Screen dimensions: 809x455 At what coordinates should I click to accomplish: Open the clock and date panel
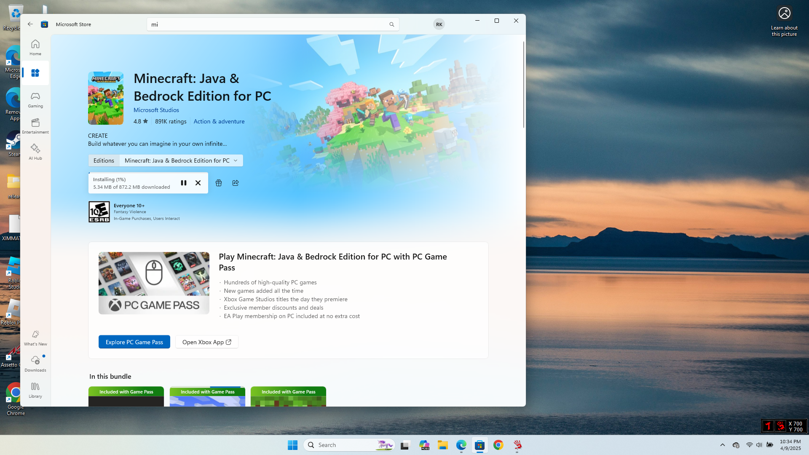click(x=790, y=445)
